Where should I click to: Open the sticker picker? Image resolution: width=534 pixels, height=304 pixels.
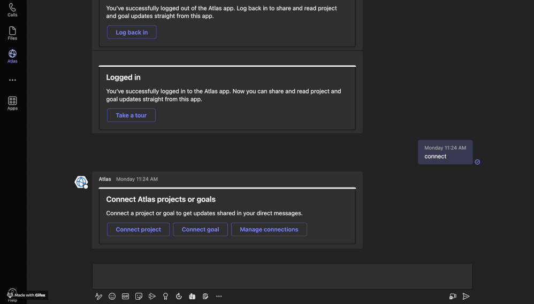[x=139, y=297]
